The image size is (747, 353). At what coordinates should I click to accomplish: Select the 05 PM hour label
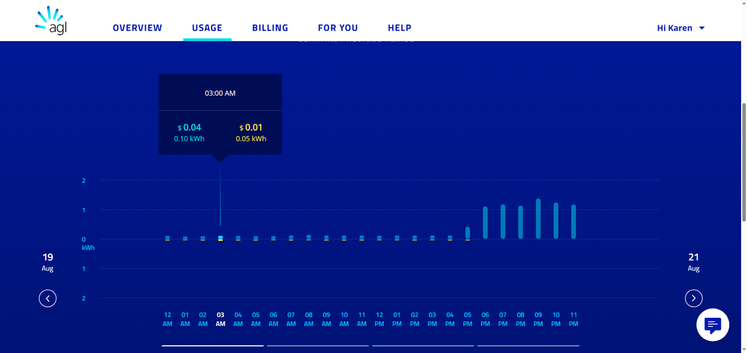click(467, 319)
